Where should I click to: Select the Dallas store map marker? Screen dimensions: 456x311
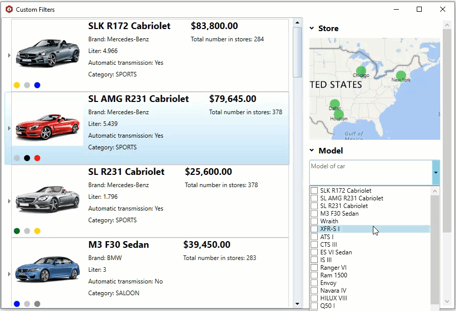point(335,105)
